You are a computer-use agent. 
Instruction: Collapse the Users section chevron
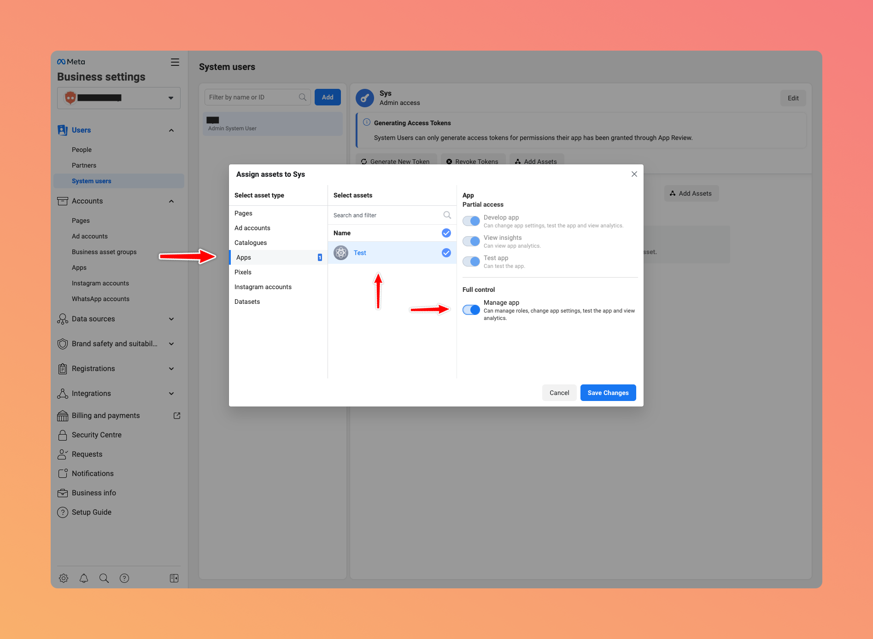tap(171, 130)
